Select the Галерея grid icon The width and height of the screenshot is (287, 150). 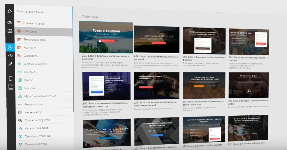20,88
